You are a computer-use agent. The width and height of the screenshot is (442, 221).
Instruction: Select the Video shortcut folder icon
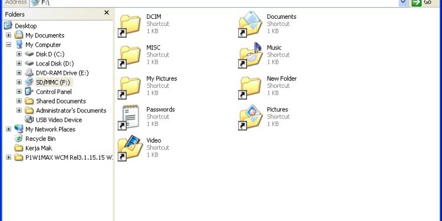130,149
